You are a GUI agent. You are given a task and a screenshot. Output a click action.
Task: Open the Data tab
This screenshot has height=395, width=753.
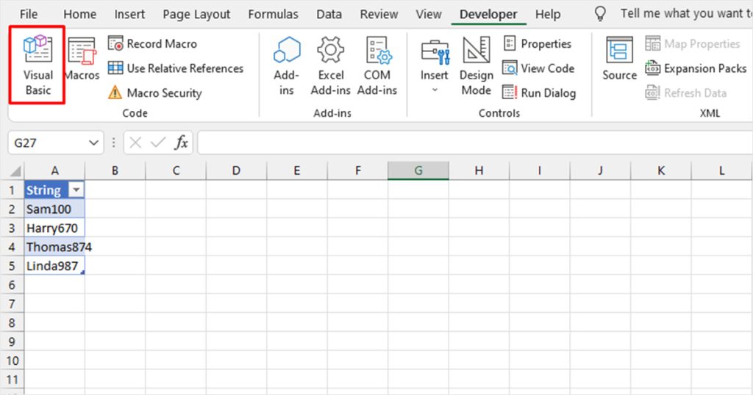[329, 15]
